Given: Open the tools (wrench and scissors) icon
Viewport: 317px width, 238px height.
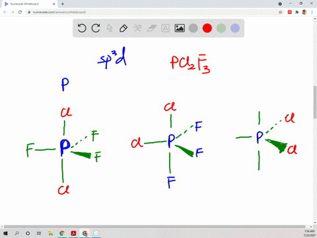Looking at the screenshot, I should coord(137,28).
